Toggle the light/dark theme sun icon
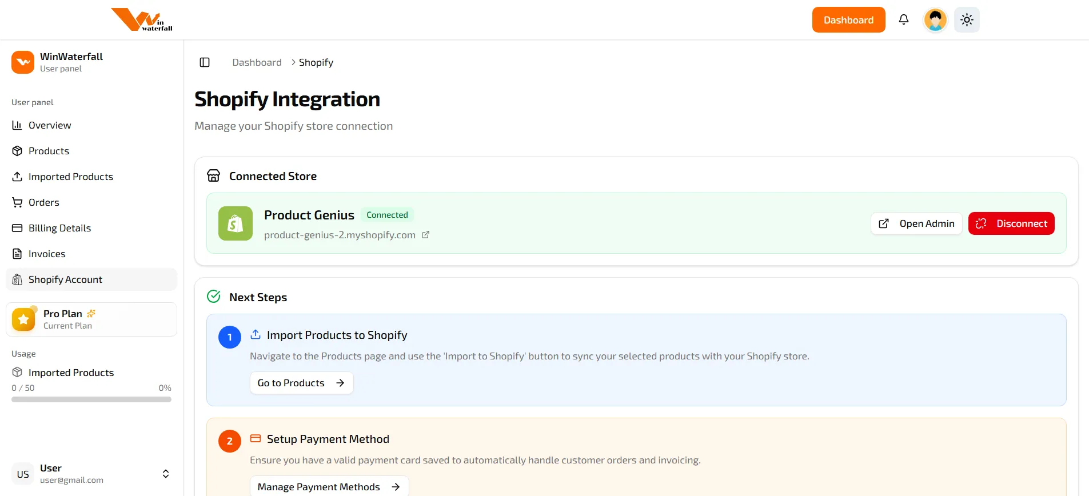This screenshot has width=1089, height=496. coord(967,20)
